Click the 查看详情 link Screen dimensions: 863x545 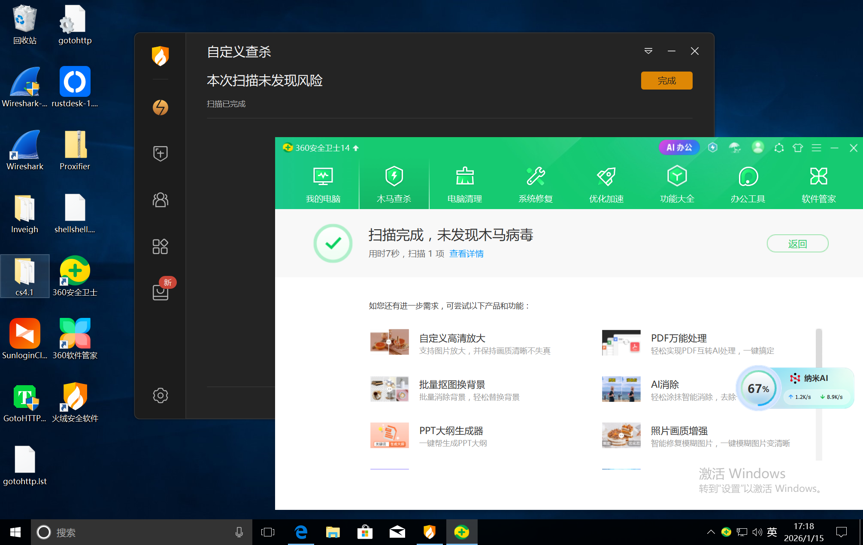click(x=466, y=254)
